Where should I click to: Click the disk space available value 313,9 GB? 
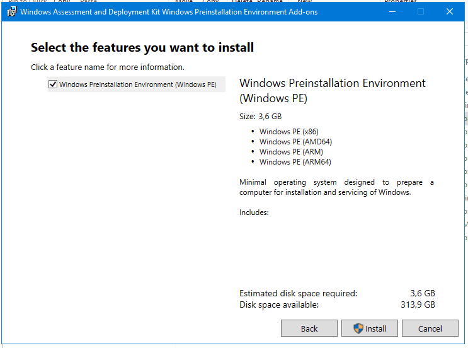pyautogui.click(x=418, y=304)
